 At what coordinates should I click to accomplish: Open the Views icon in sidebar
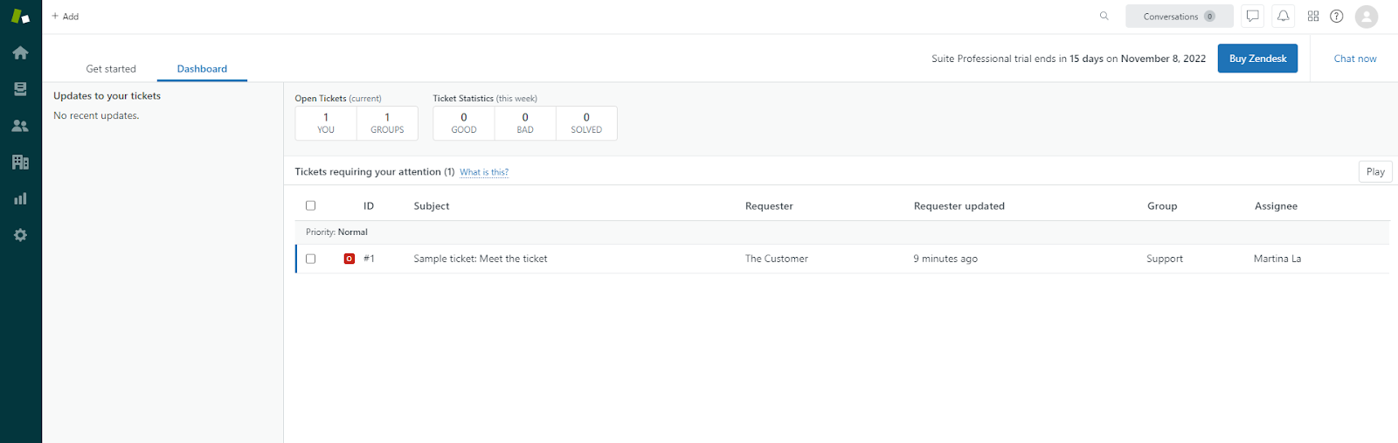click(20, 89)
